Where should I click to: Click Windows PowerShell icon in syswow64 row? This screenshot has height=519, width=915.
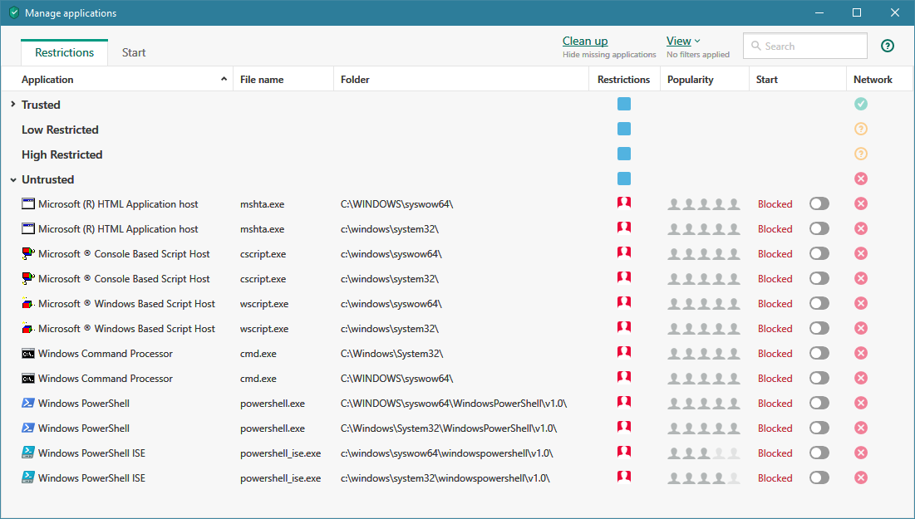(x=28, y=403)
